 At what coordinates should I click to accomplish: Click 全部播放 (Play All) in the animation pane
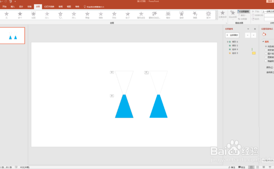(x=232, y=35)
